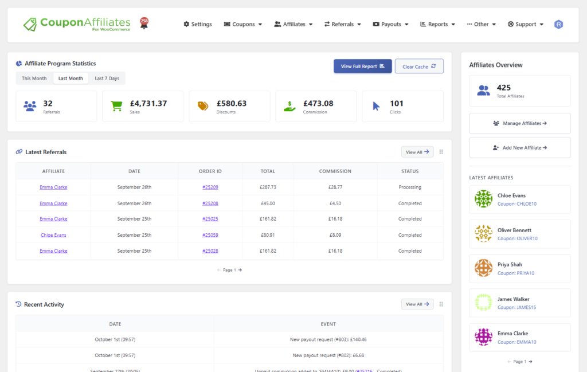Expand the Reports dropdown menu
Image resolution: width=587 pixels, height=372 pixels.
pos(437,24)
